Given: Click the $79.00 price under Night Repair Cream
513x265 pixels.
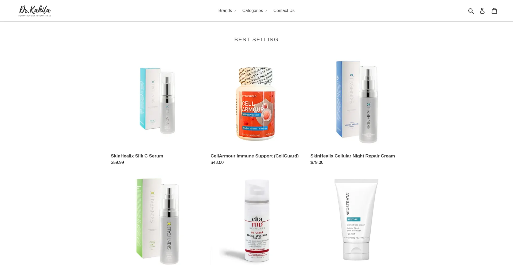Looking at the screenshot, I should [x=317, y=163].
